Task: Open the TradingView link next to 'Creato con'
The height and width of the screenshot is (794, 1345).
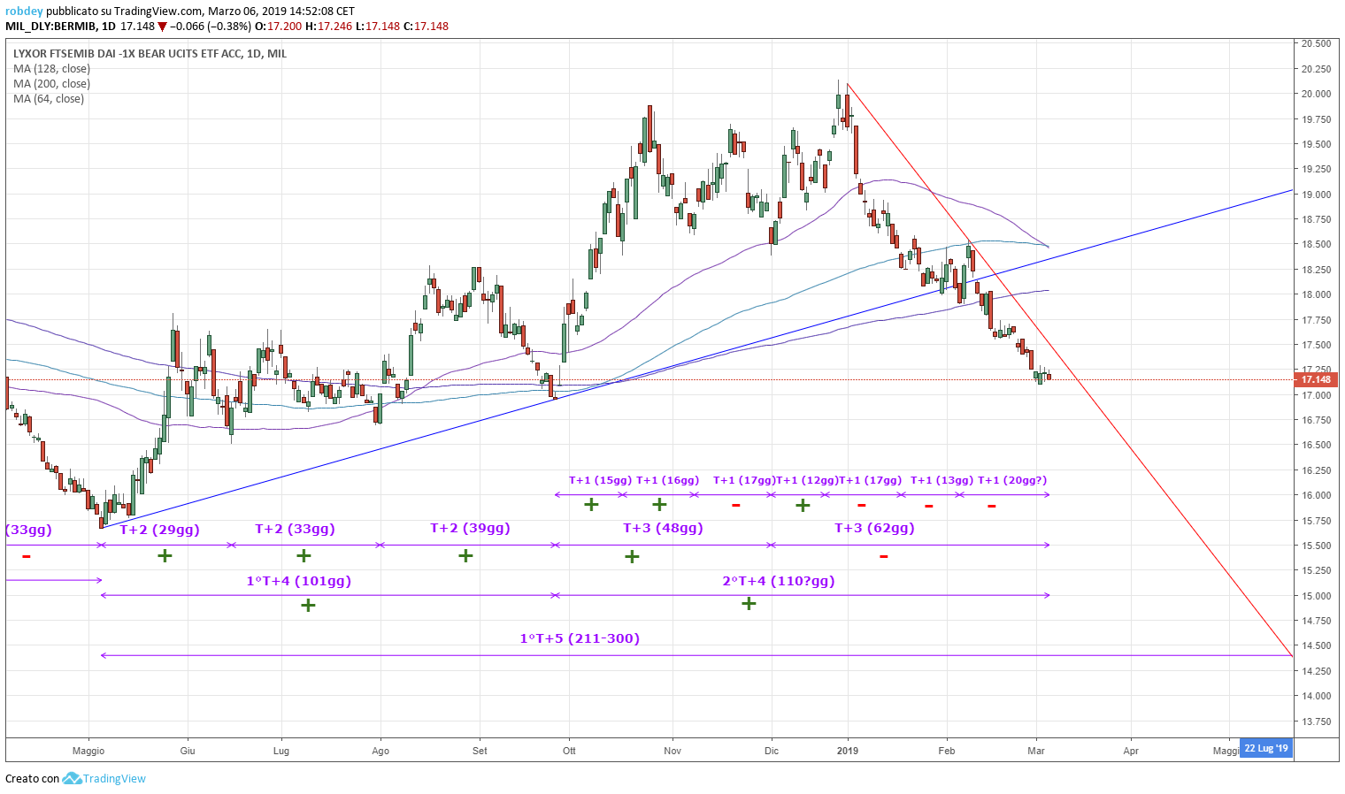Action: (x=114, y=779)
